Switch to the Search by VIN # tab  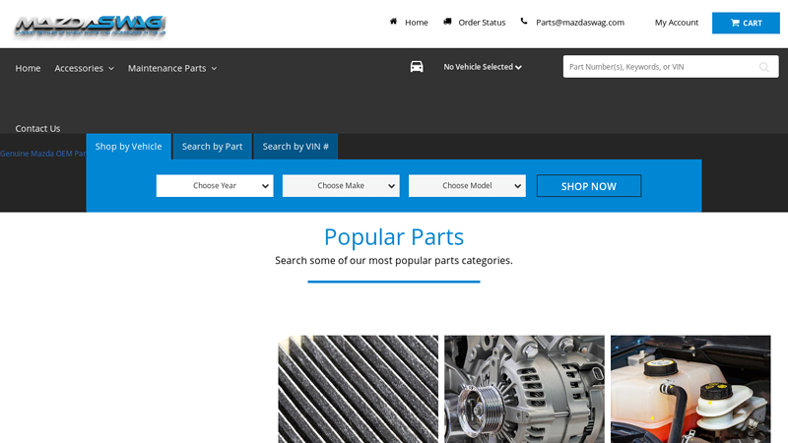(295, 146)
